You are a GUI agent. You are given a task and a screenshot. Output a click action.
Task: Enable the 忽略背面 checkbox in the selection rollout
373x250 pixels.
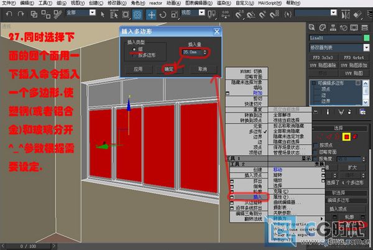316,152
